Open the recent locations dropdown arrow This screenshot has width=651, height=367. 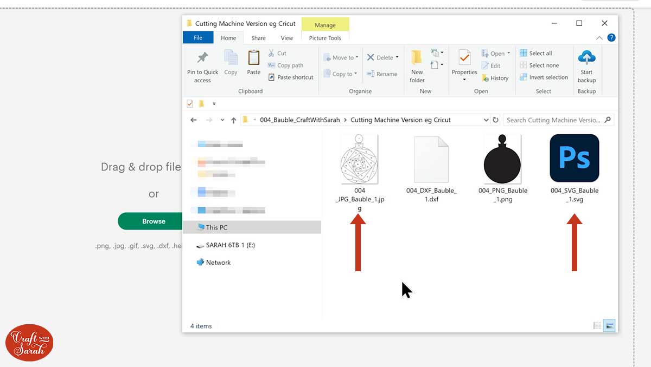[x=222, y=120]
